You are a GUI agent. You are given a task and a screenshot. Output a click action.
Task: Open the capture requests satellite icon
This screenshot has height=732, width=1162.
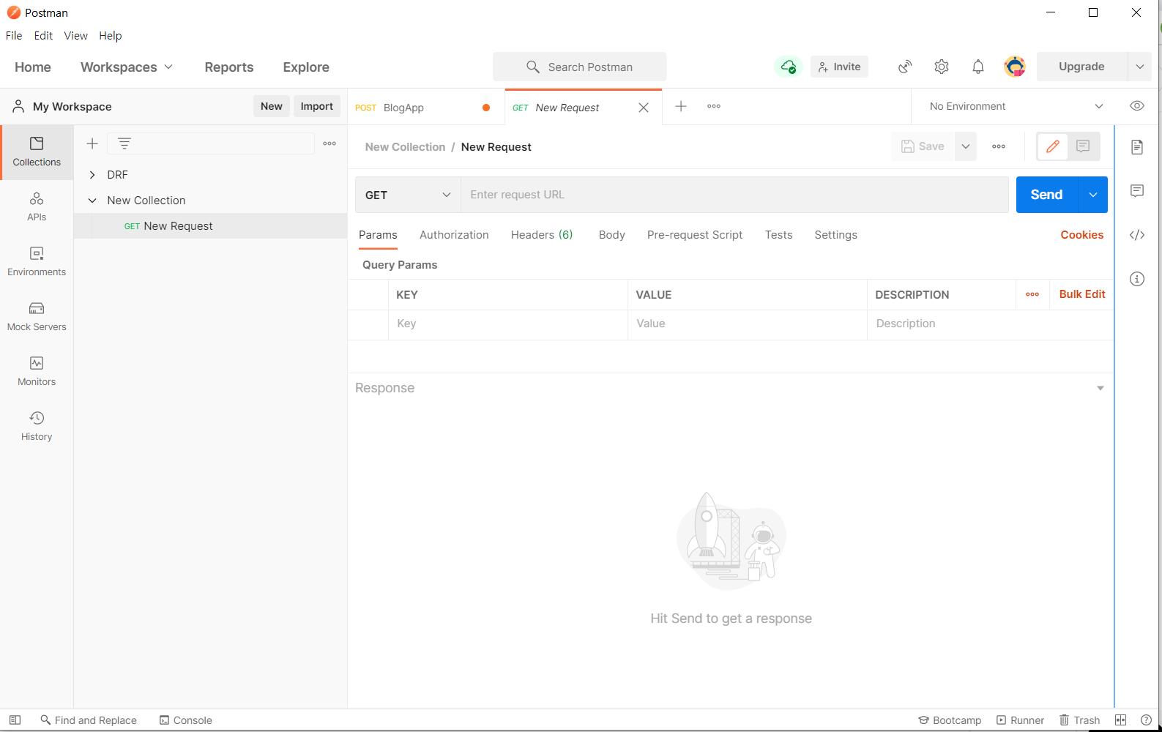pyautogui.click(x=905, y=67)
